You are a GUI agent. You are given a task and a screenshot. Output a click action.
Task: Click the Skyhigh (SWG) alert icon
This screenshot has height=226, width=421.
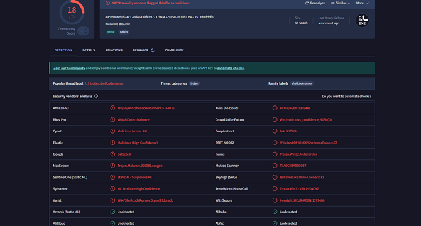point(275,177)
